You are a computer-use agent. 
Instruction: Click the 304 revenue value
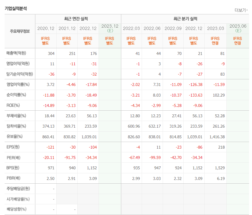51,53
